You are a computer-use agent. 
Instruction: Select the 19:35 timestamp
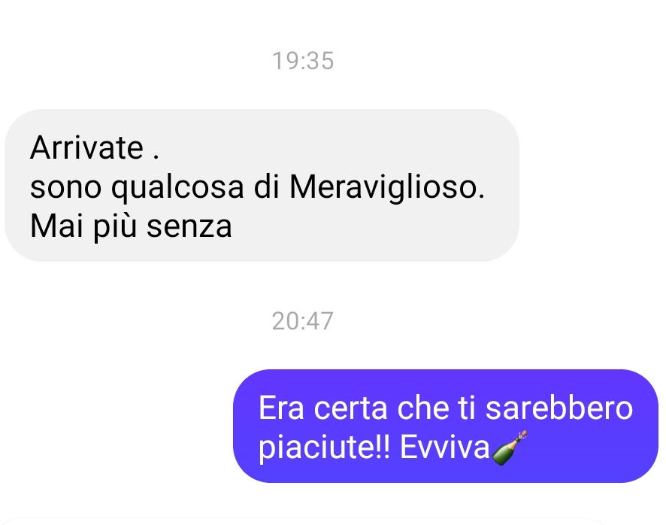pyautogui.click(x=303, y=61)
